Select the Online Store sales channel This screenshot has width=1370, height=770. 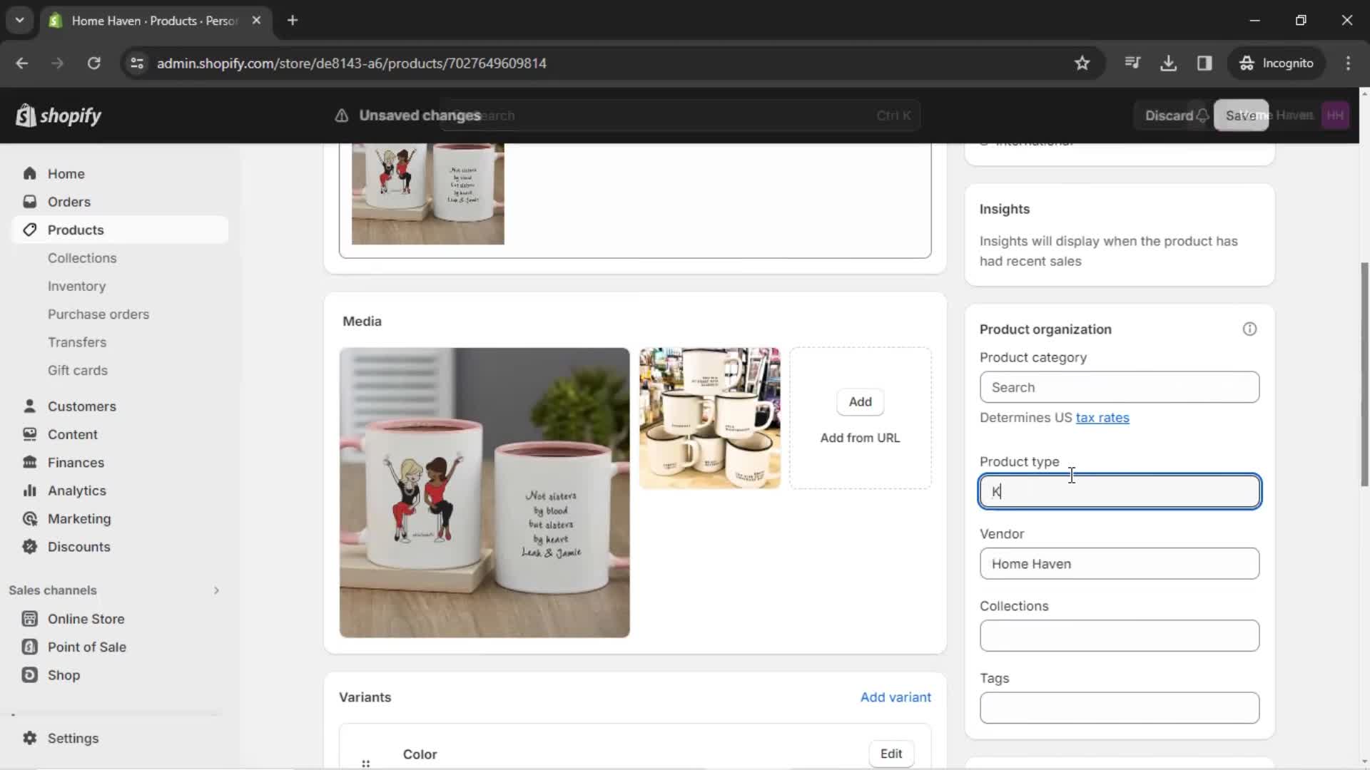(x=86, y=619)
